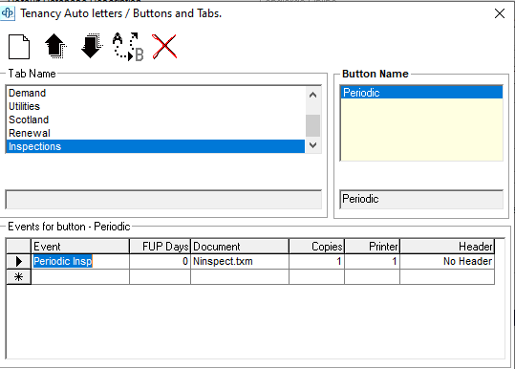Close the Tenancy Auto letters window
This screenshot has width=515, height=369.
click(500, 13)
